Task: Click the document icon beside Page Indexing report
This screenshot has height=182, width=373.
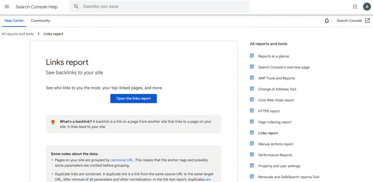Action: [252, 122]
